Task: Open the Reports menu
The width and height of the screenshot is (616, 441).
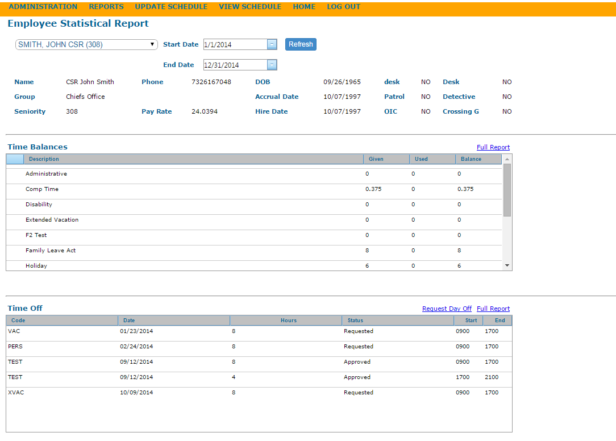Action: click(x=106, y=7)
